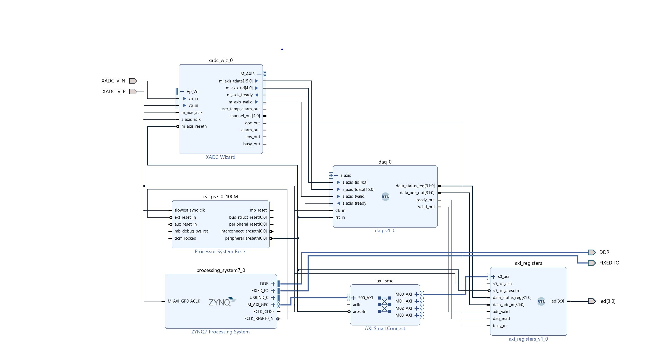The width and height of the screenshot is (657, 361).
Task: Expand the M00_AXI interface plus sign
Action: click(416, 294)
